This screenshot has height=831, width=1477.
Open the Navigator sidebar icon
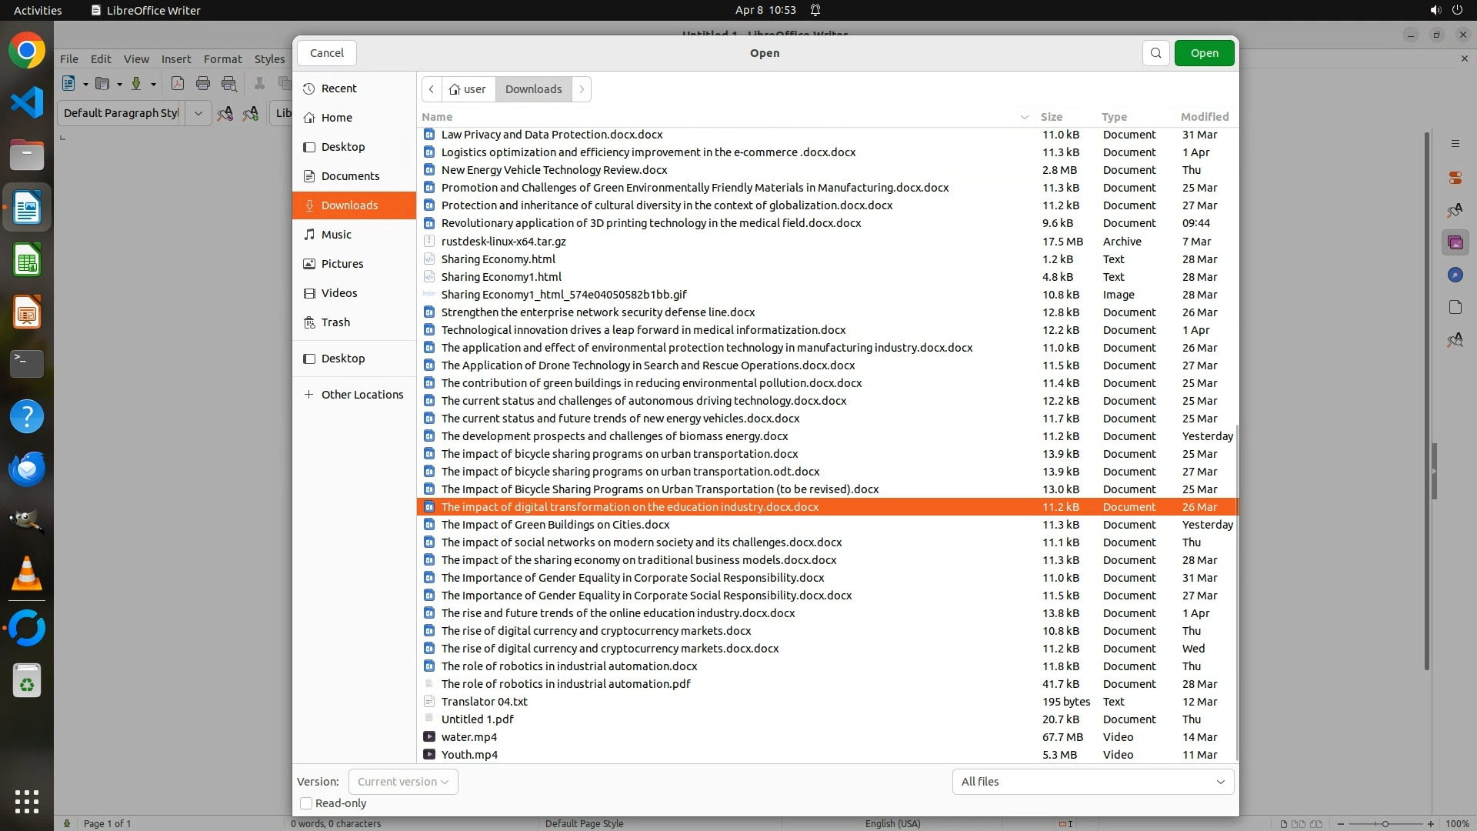(1455, 275)
